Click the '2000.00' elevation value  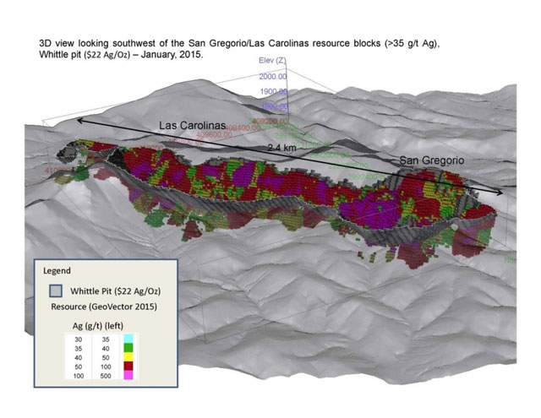[273, 76]
